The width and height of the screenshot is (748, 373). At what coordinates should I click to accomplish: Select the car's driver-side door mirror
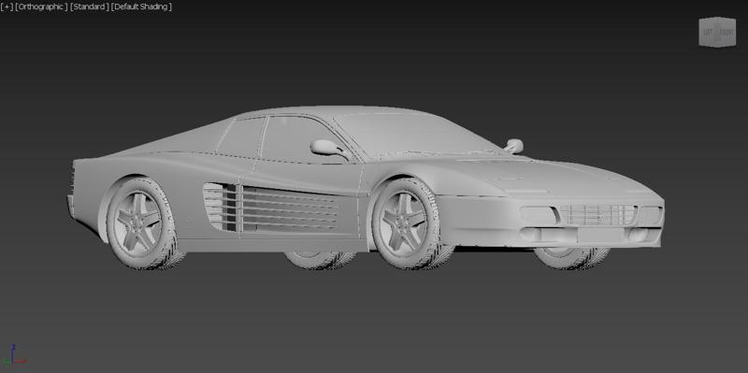pos(329,148)
